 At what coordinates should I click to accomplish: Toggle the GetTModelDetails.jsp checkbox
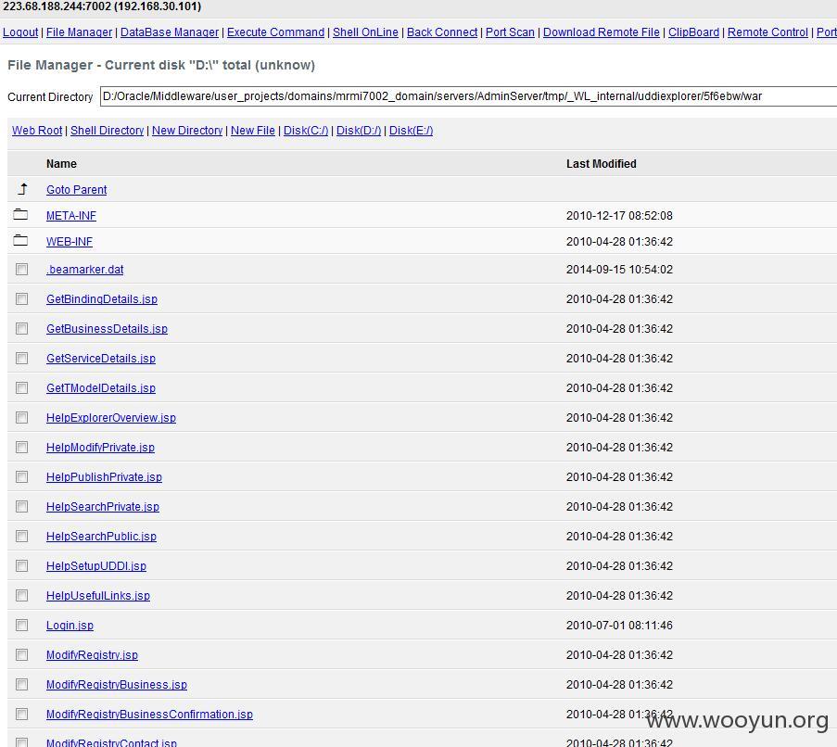(x=22, y=388)
